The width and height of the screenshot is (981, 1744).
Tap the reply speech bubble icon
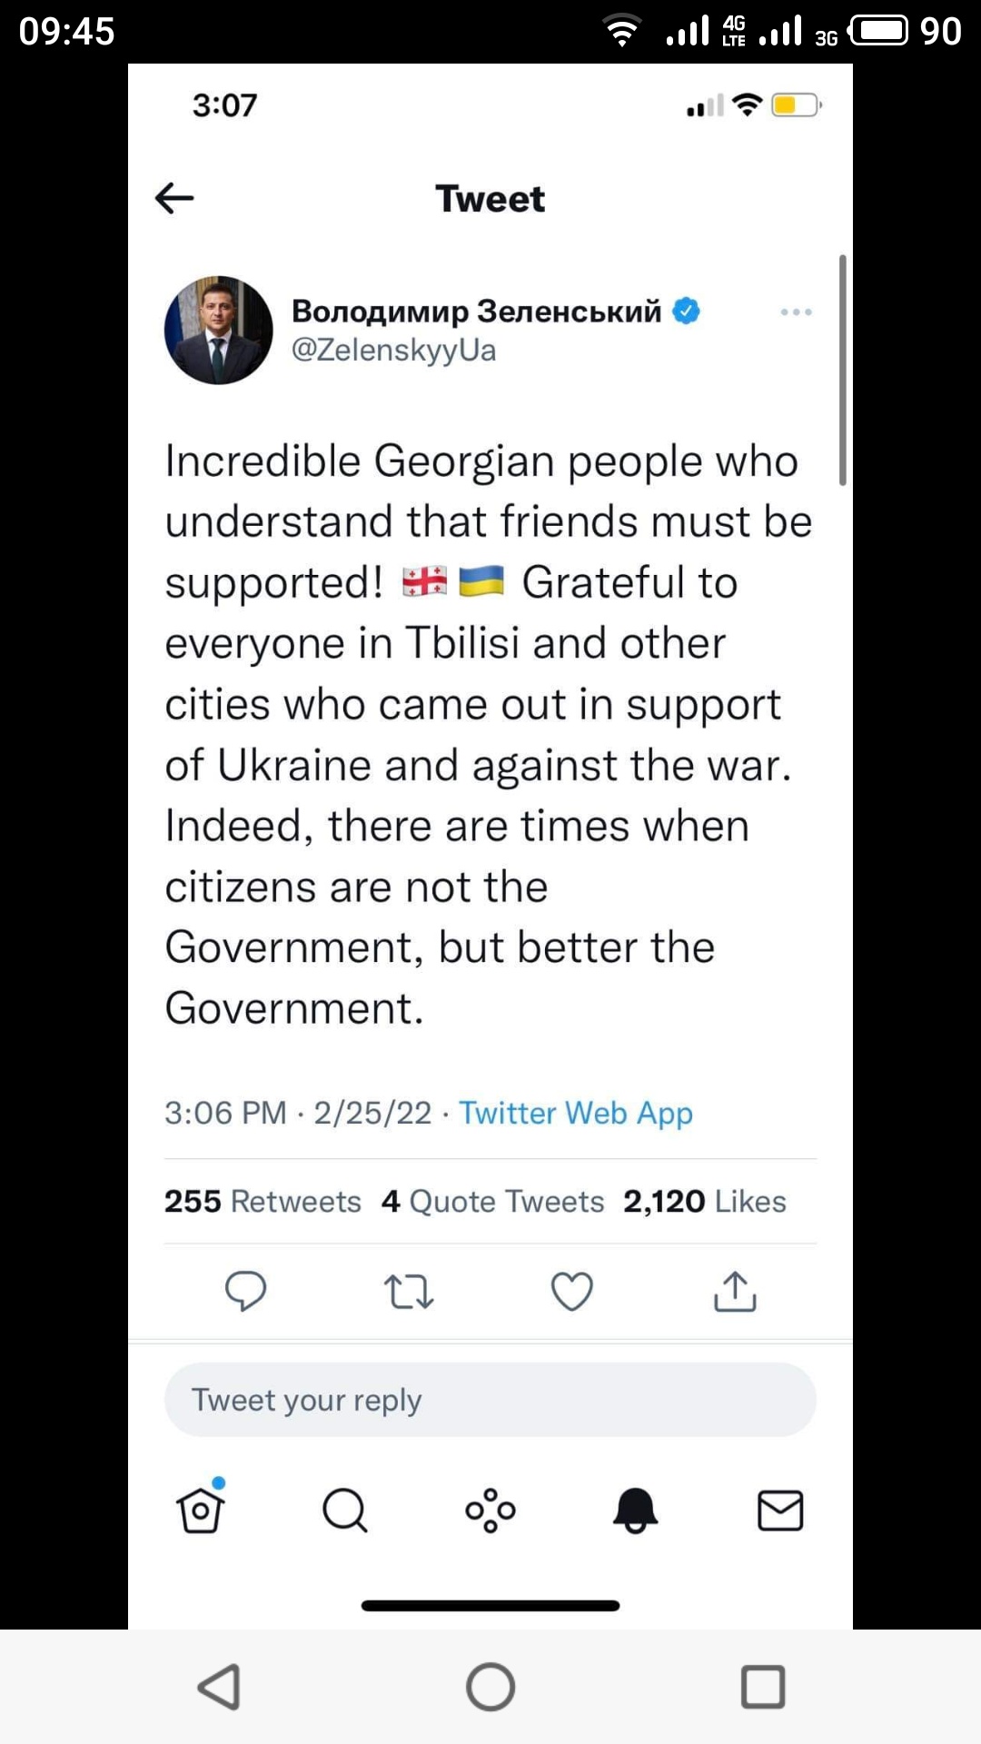245,1291
